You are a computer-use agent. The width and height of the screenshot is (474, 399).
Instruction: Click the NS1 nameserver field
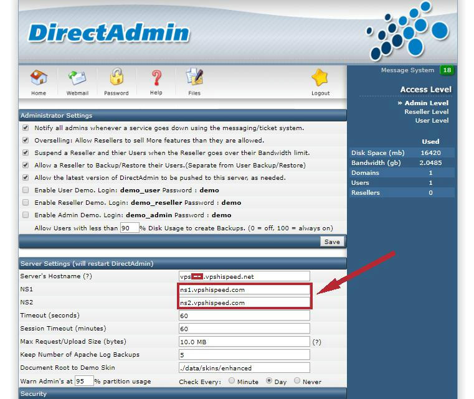[x=244, y=289]
